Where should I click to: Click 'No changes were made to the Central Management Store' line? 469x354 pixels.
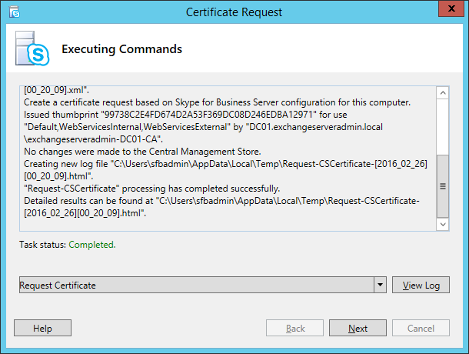(142, 152)
